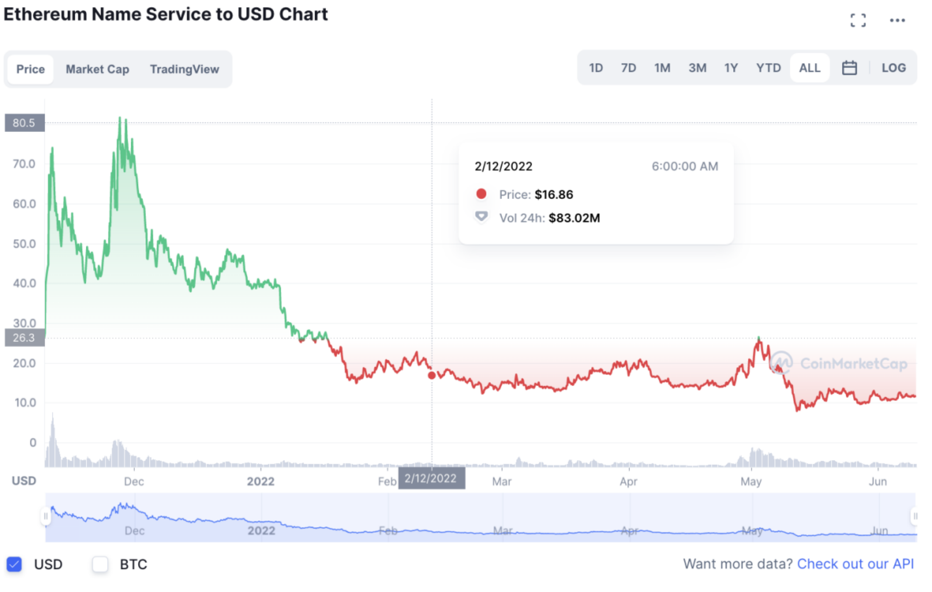The height and width of the screenshot is (592, 932).
Task: Grab the left handle of range slider
Action: point(46,516)
